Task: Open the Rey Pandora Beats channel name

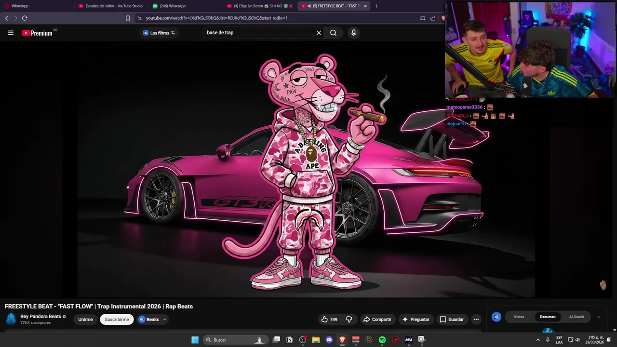Action: [x=40, y=317]
